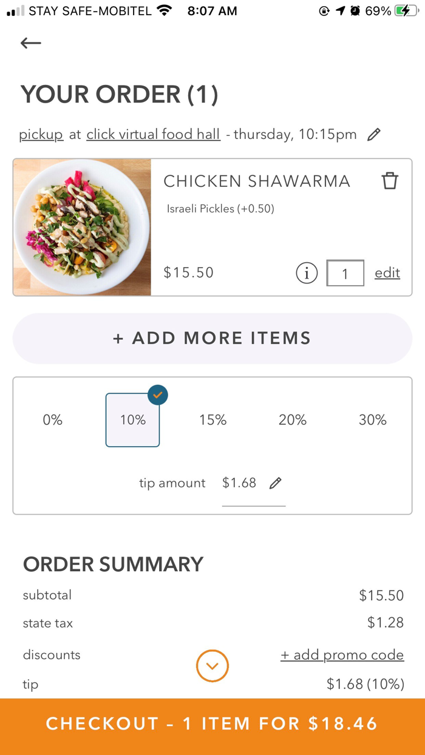
Task: Select the 0% tip option
Action: [52, 419]
